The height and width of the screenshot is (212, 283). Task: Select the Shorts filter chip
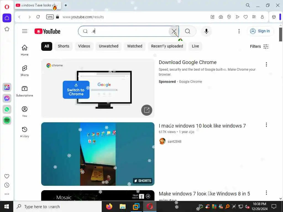click(64, 46)
